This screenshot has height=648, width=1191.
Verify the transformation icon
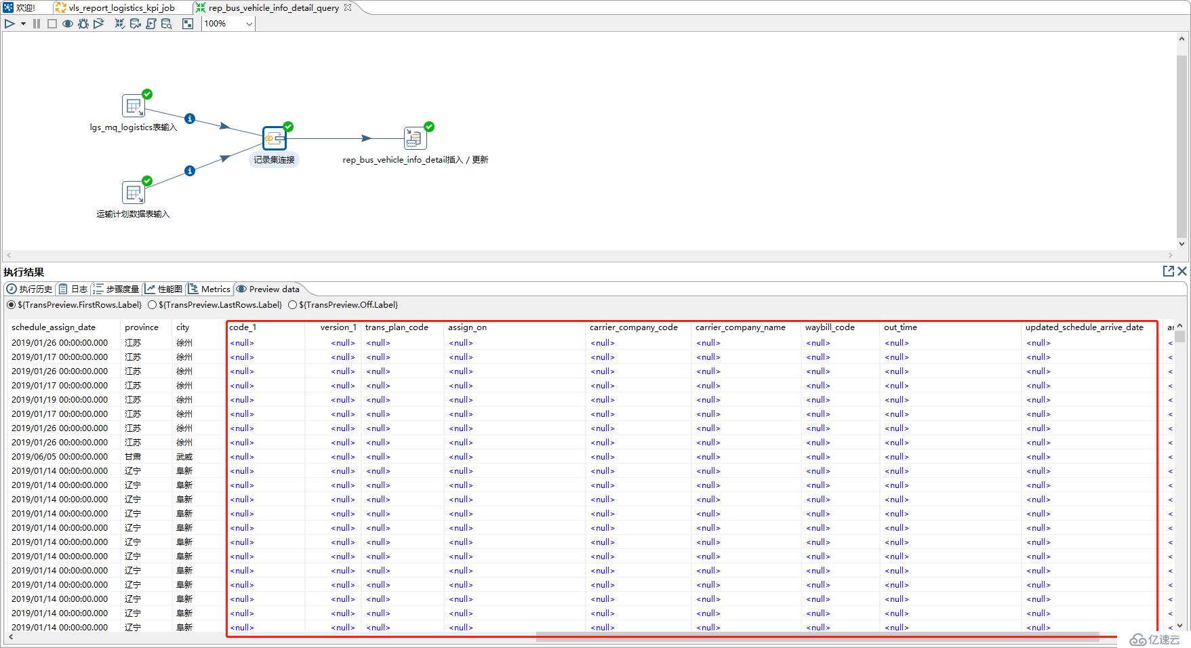[119, 24]
